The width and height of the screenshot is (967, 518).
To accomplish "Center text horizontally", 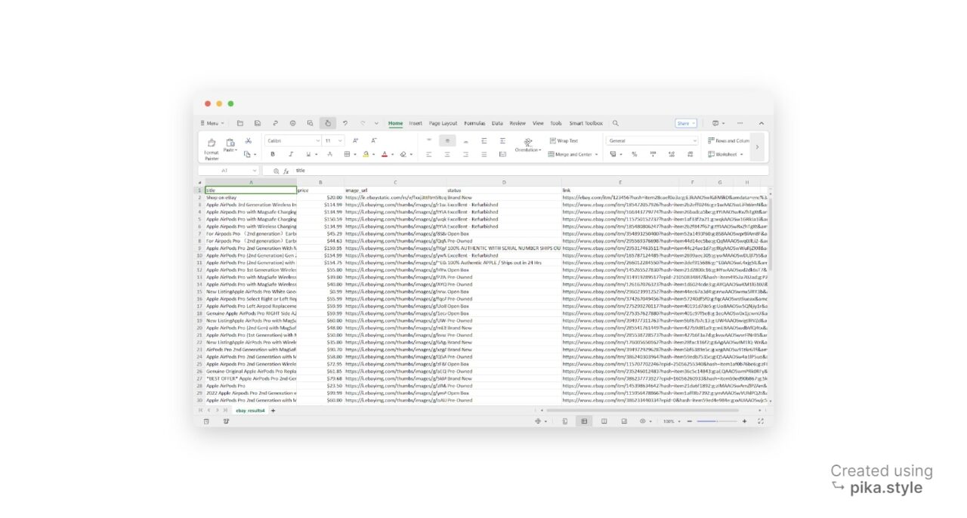I will tap(447, 154).
